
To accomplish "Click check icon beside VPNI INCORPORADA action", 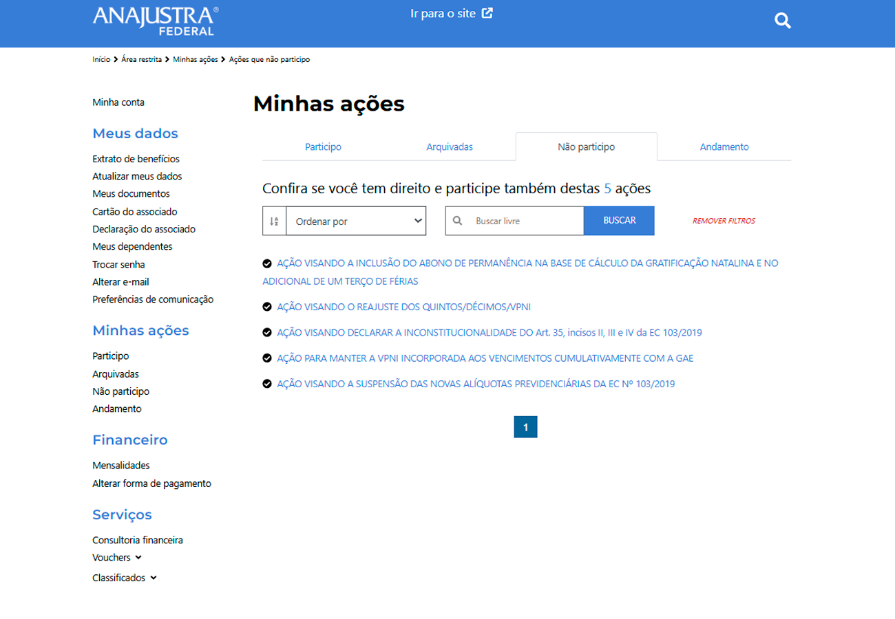I will (267, 358).
